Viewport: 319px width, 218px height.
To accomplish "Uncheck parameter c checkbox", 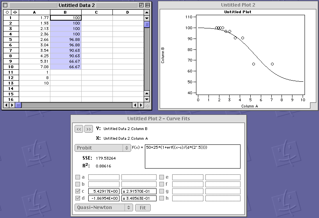I will click(x=78, y=192).
